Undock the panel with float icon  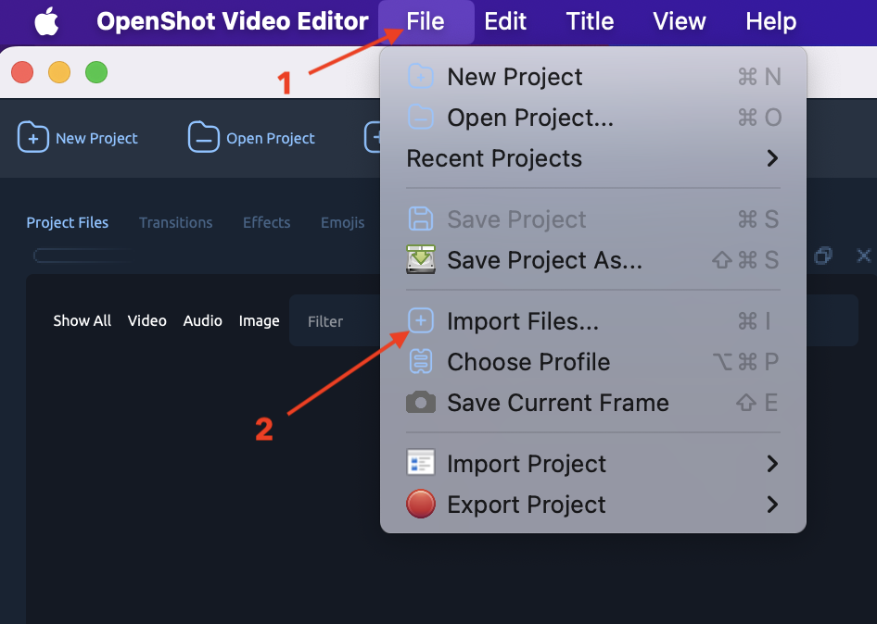(x=823, y=256)
